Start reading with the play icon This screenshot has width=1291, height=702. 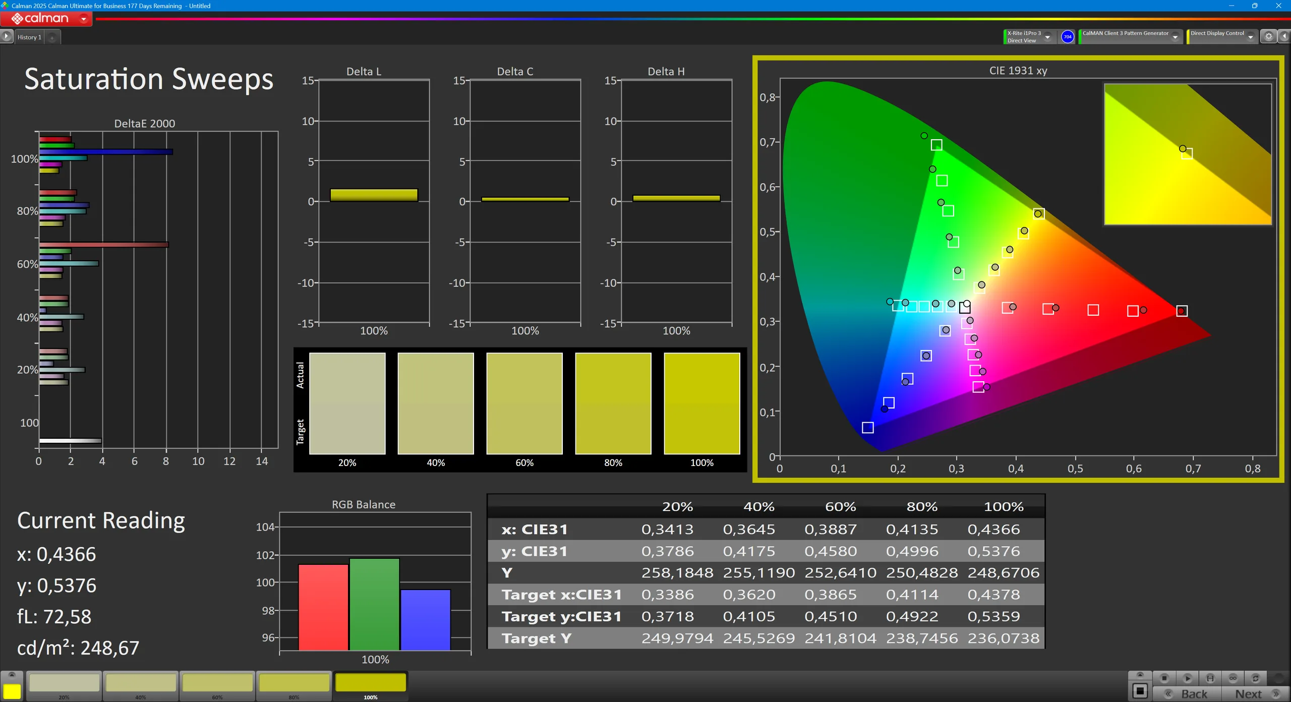point(1187,678)
